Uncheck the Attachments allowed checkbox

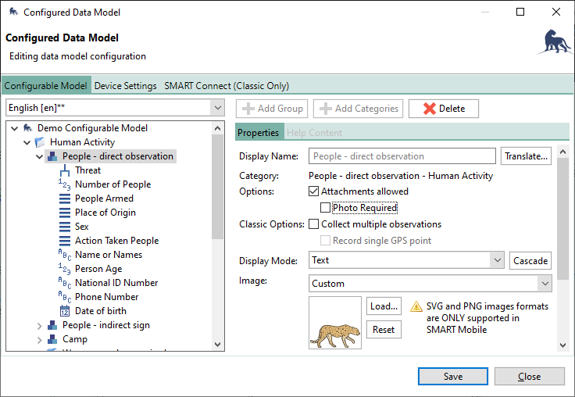pos(314,191)
